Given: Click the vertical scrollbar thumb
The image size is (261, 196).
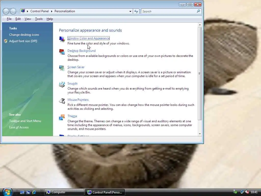Looking at the screenshot, I should (200, 73).
